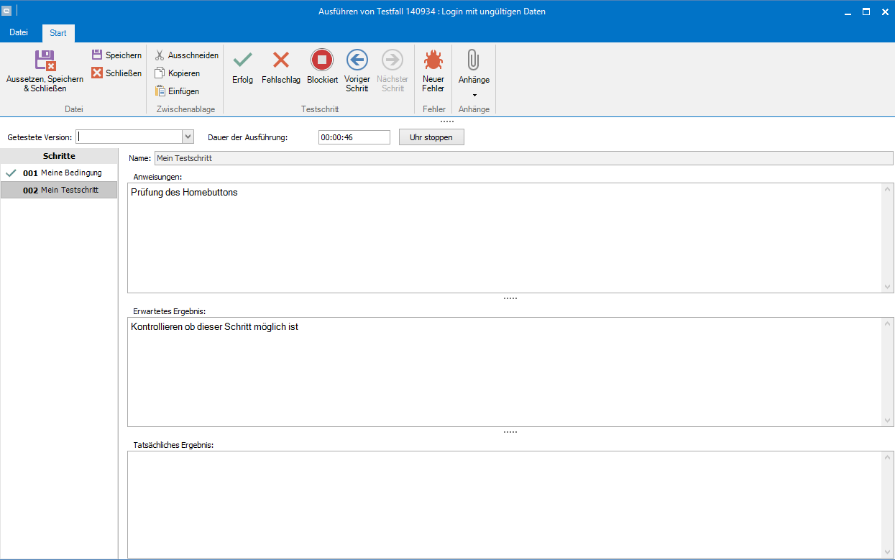Expand the Getestete Version combo box
Viewport: 895px width, 560px height.
click(x=188, y=137)
